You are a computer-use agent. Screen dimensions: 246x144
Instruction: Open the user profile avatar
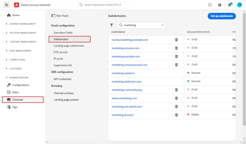tap(239, 5)
